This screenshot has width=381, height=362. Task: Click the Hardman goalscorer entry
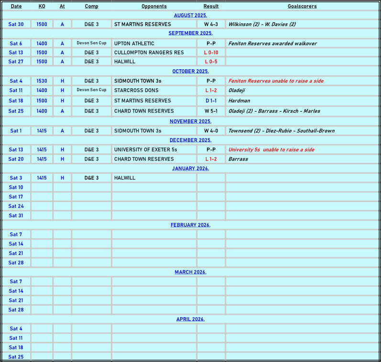239,101
